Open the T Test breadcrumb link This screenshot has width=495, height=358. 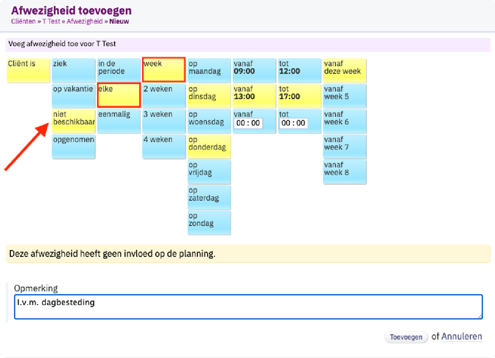(x=51, y=22)
